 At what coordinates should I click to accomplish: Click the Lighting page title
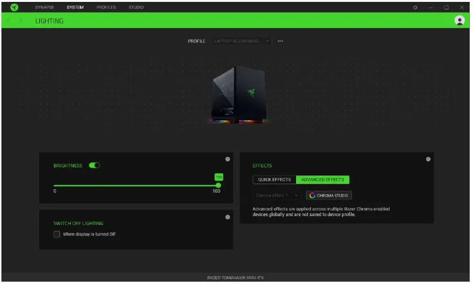pyautogui.click(x=49, y=21)
